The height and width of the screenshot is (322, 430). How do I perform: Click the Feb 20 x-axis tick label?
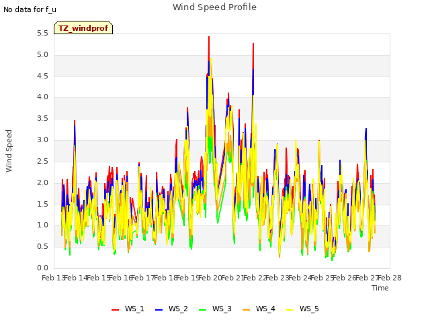click(x=210, y=278)
